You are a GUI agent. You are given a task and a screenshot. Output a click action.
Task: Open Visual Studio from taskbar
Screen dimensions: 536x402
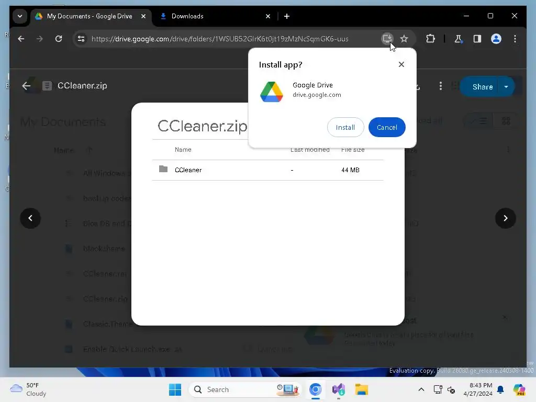[x=339, y=389]
